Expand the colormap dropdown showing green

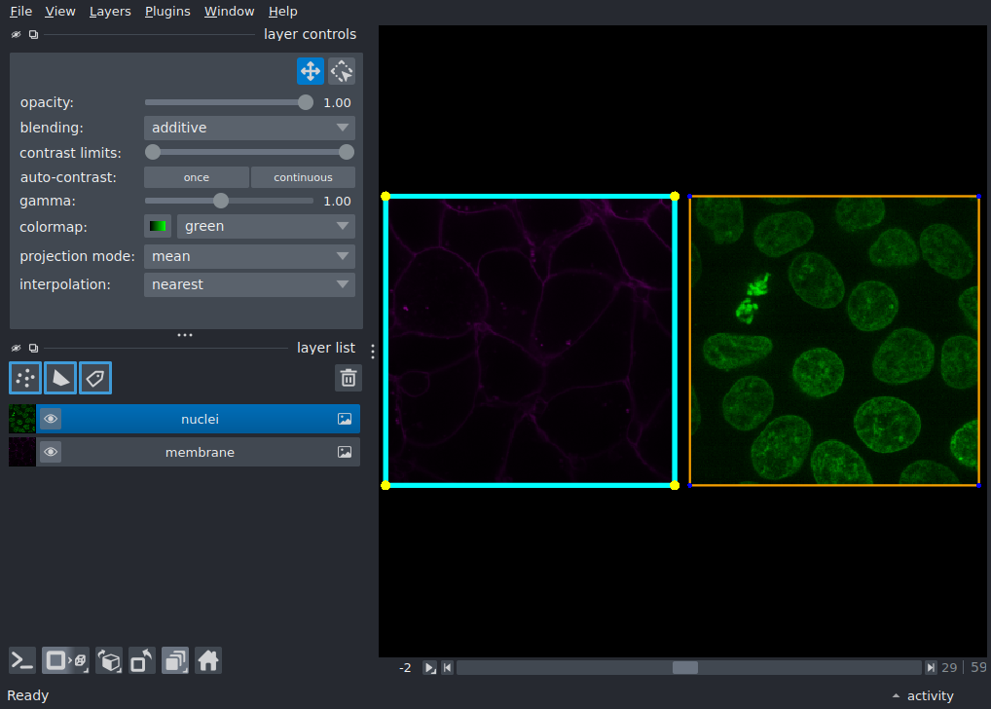pos(266,226)
